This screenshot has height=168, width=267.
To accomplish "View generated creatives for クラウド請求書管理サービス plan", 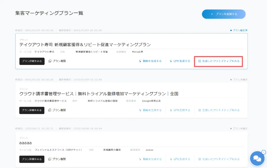I will 219,110.
